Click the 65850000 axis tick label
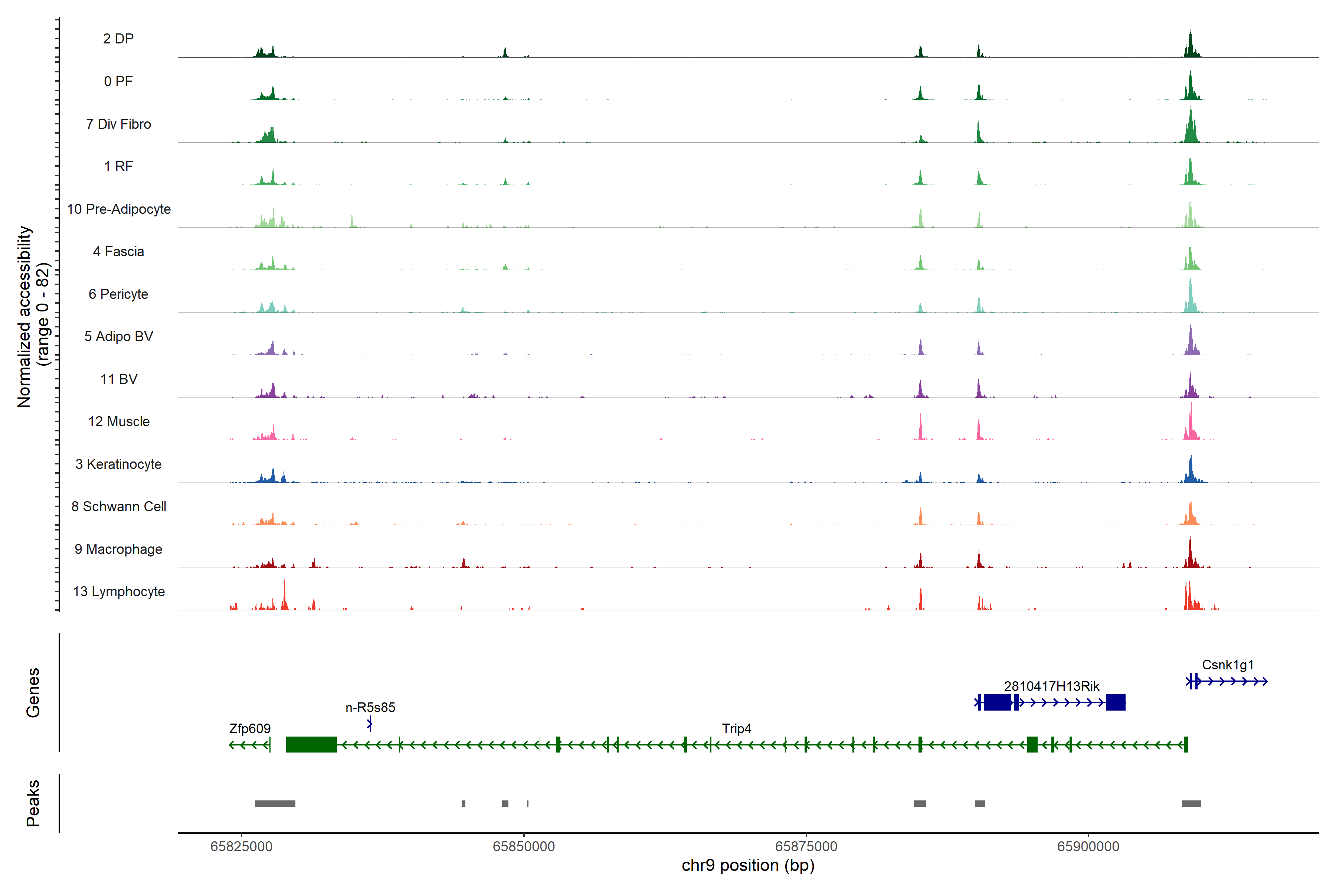The height and width of the screenshot is (891, 1336). (x=524, y=846)
